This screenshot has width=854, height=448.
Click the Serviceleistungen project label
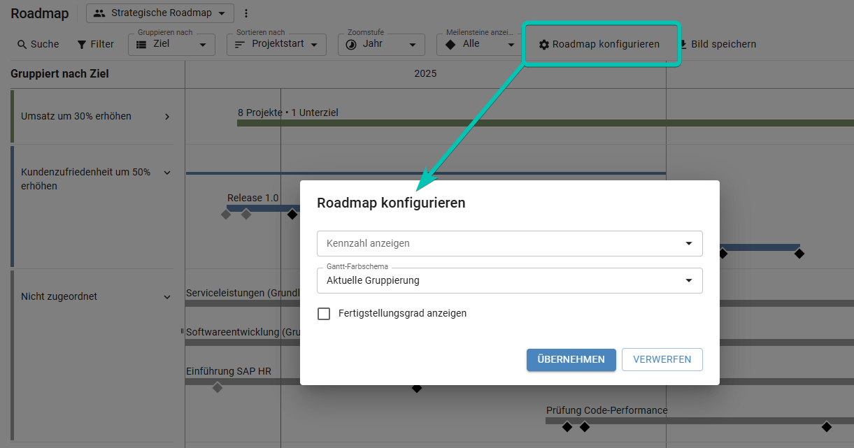point(243,293)
